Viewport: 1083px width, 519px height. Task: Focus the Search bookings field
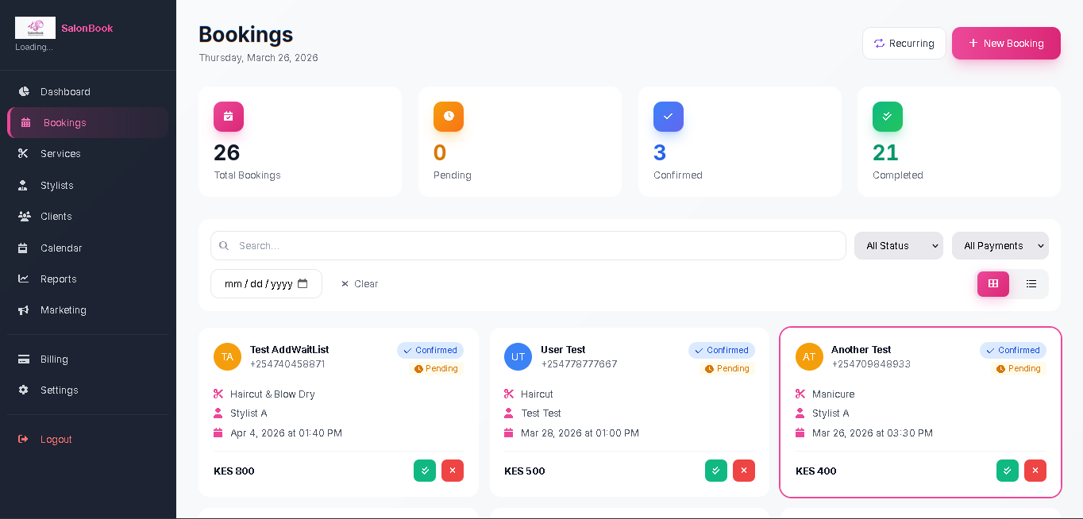click(528, 245)
